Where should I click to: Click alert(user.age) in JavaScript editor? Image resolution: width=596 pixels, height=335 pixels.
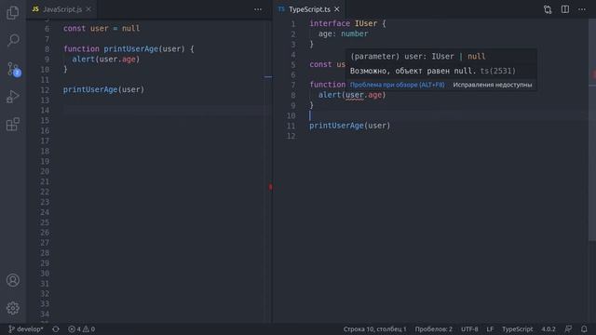tap(106, 60)
